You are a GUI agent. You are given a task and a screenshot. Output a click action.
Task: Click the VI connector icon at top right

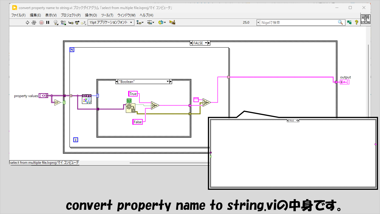(x=366, y=19)
